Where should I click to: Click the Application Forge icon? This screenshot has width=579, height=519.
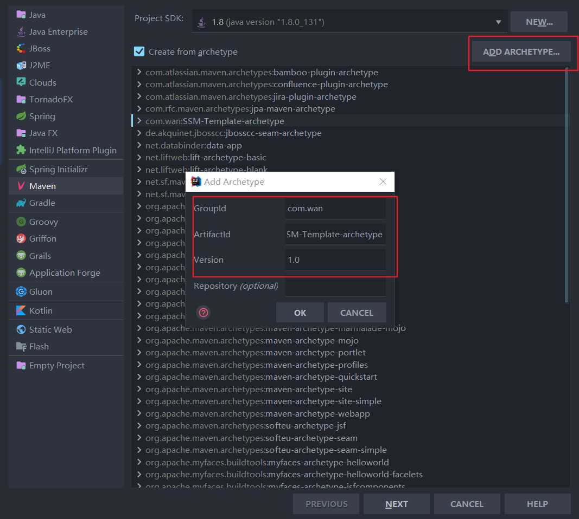pyautogui.click(x=21, y=273)
